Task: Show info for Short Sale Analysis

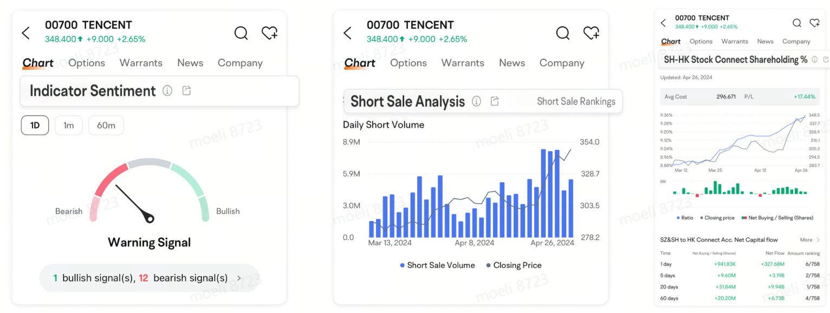Action: point(476,101)
